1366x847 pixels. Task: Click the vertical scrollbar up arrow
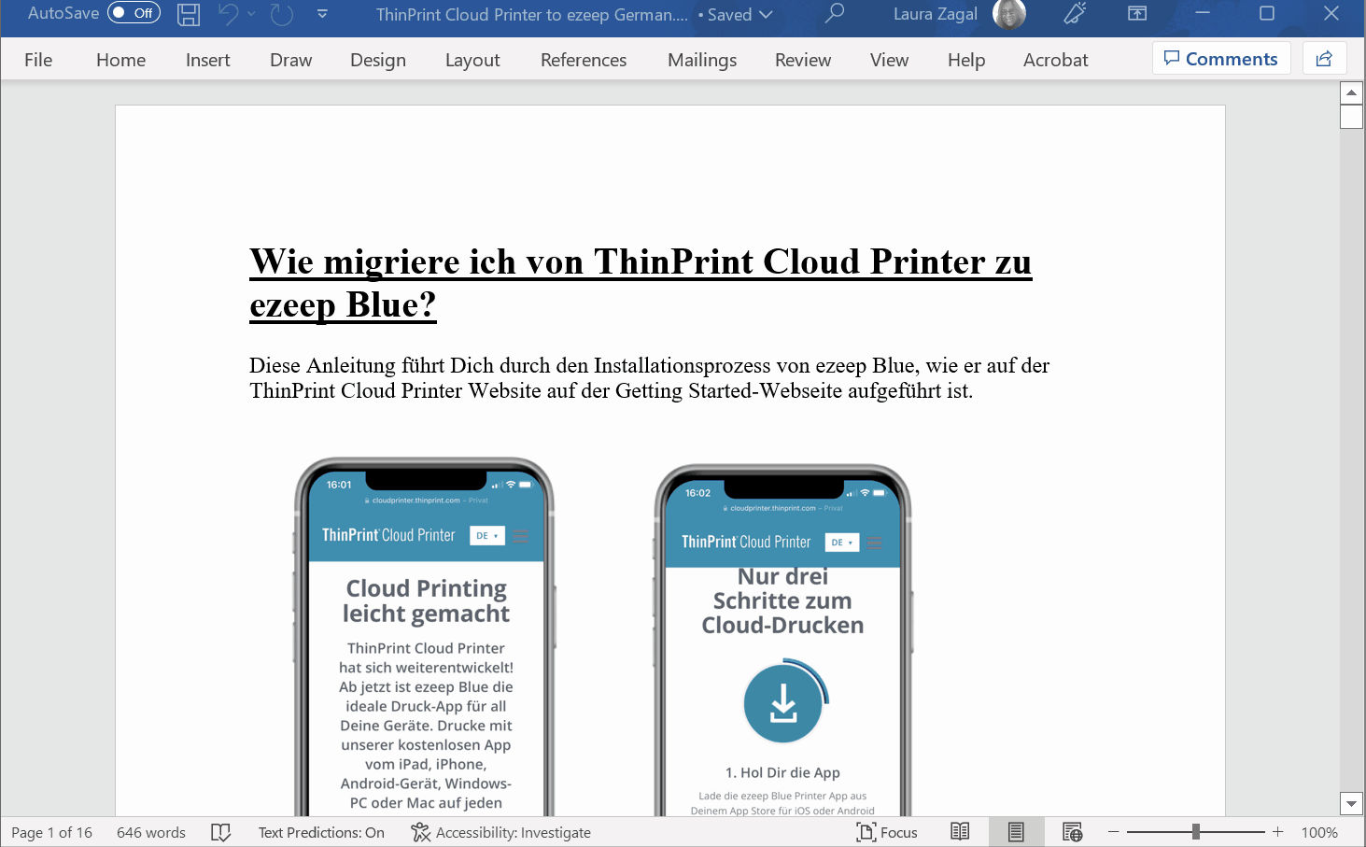click(1351, 92)
